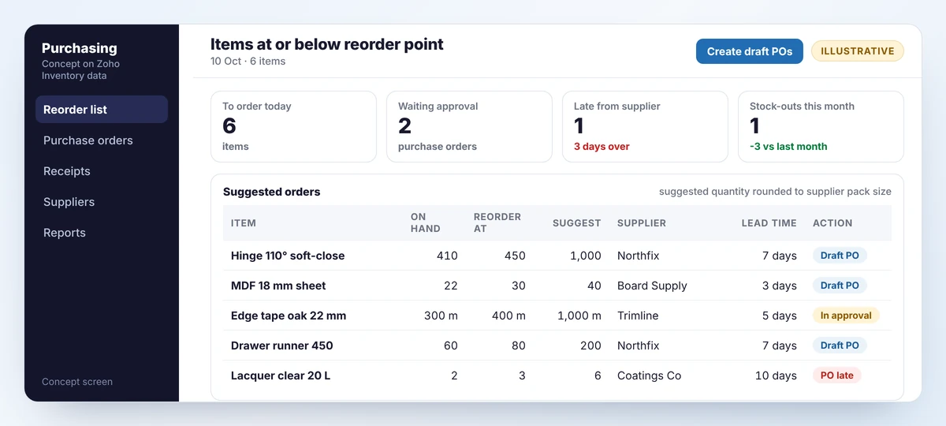946x426 pixels.
Task: Click the 200 suggested quantity
Action: [x=590, y=346]
